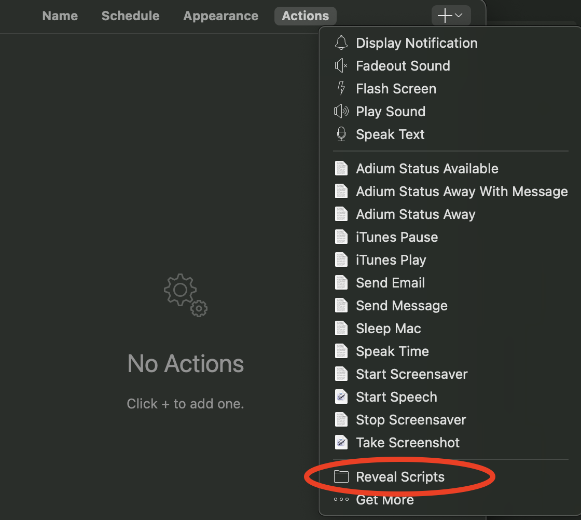Click the script icon beside Adium Status Away
The width and height of the screenshot is (581, 520).
click(341, 214)
